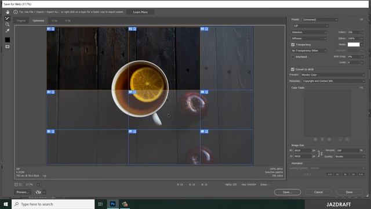The width and height of the screenshot is (371, 209).
Task: Select the Hand tool
Action: (x=8, y=12)
